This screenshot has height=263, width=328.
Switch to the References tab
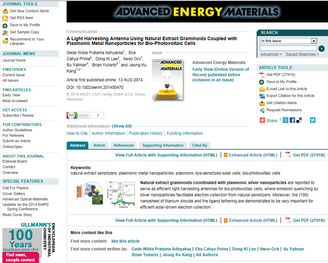(124, 145)
